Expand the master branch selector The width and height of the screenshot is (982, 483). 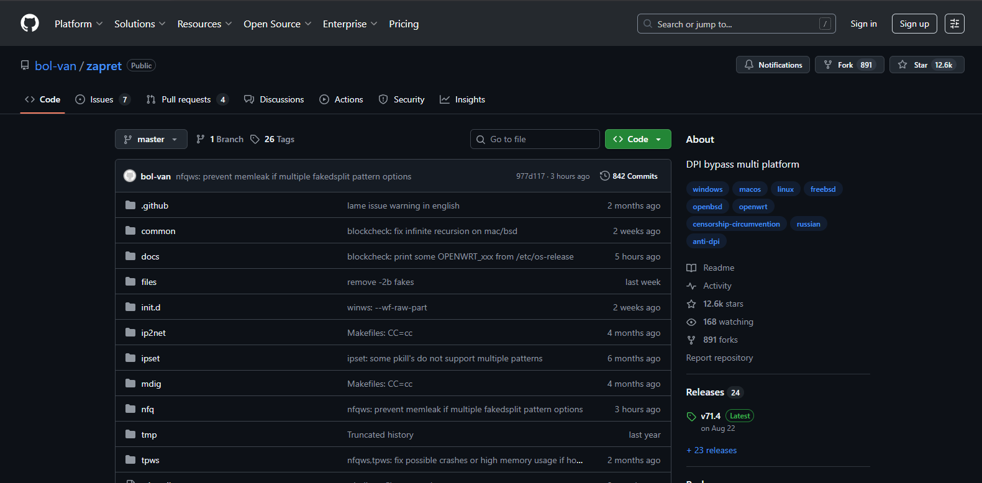click(151, 140)
